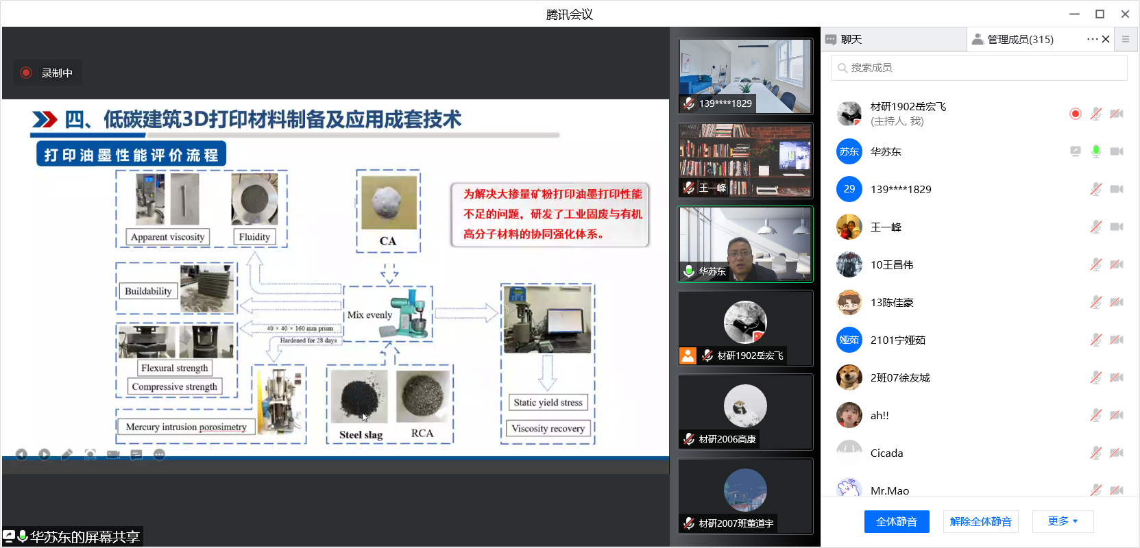1140x548 pixels.
Task: Click the slideshow pen annotation icon
Action: (x=66, y=454)
